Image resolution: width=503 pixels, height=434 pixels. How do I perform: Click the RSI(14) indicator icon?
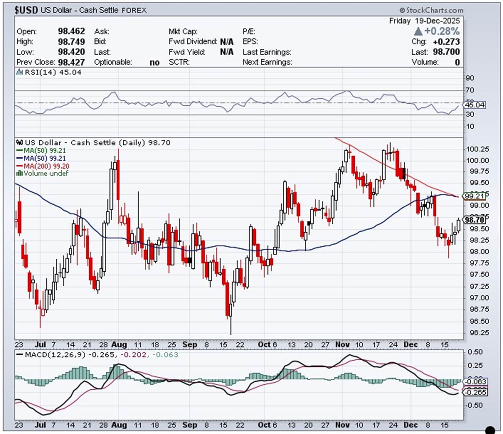click(x=20, y=72)
